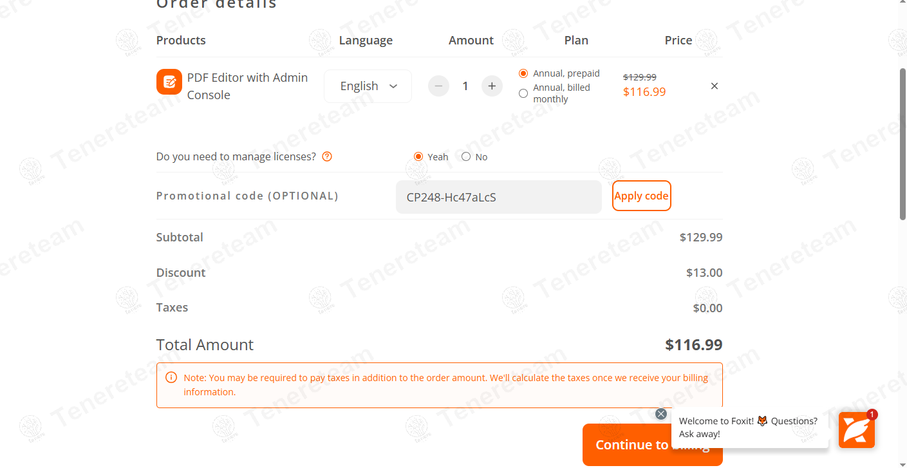Choose Yeah for managing licenses

pos(418,156)
